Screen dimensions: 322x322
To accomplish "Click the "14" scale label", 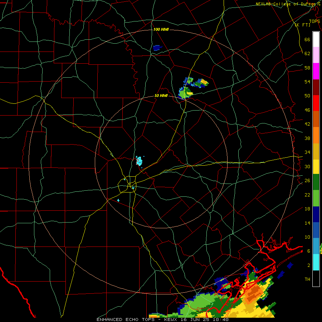I will 307,223.
